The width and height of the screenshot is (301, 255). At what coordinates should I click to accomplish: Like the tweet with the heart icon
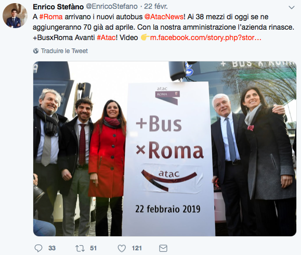coord(122,248)
